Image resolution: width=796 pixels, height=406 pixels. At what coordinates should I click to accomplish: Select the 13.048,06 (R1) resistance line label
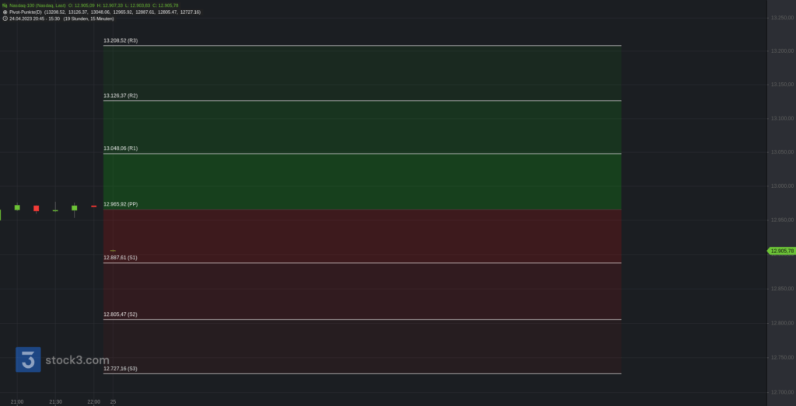120,148
